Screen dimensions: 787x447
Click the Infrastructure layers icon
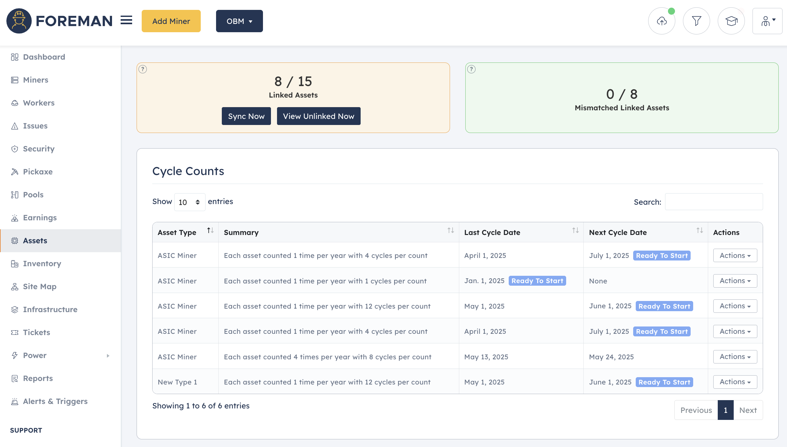tap(15, 310)
